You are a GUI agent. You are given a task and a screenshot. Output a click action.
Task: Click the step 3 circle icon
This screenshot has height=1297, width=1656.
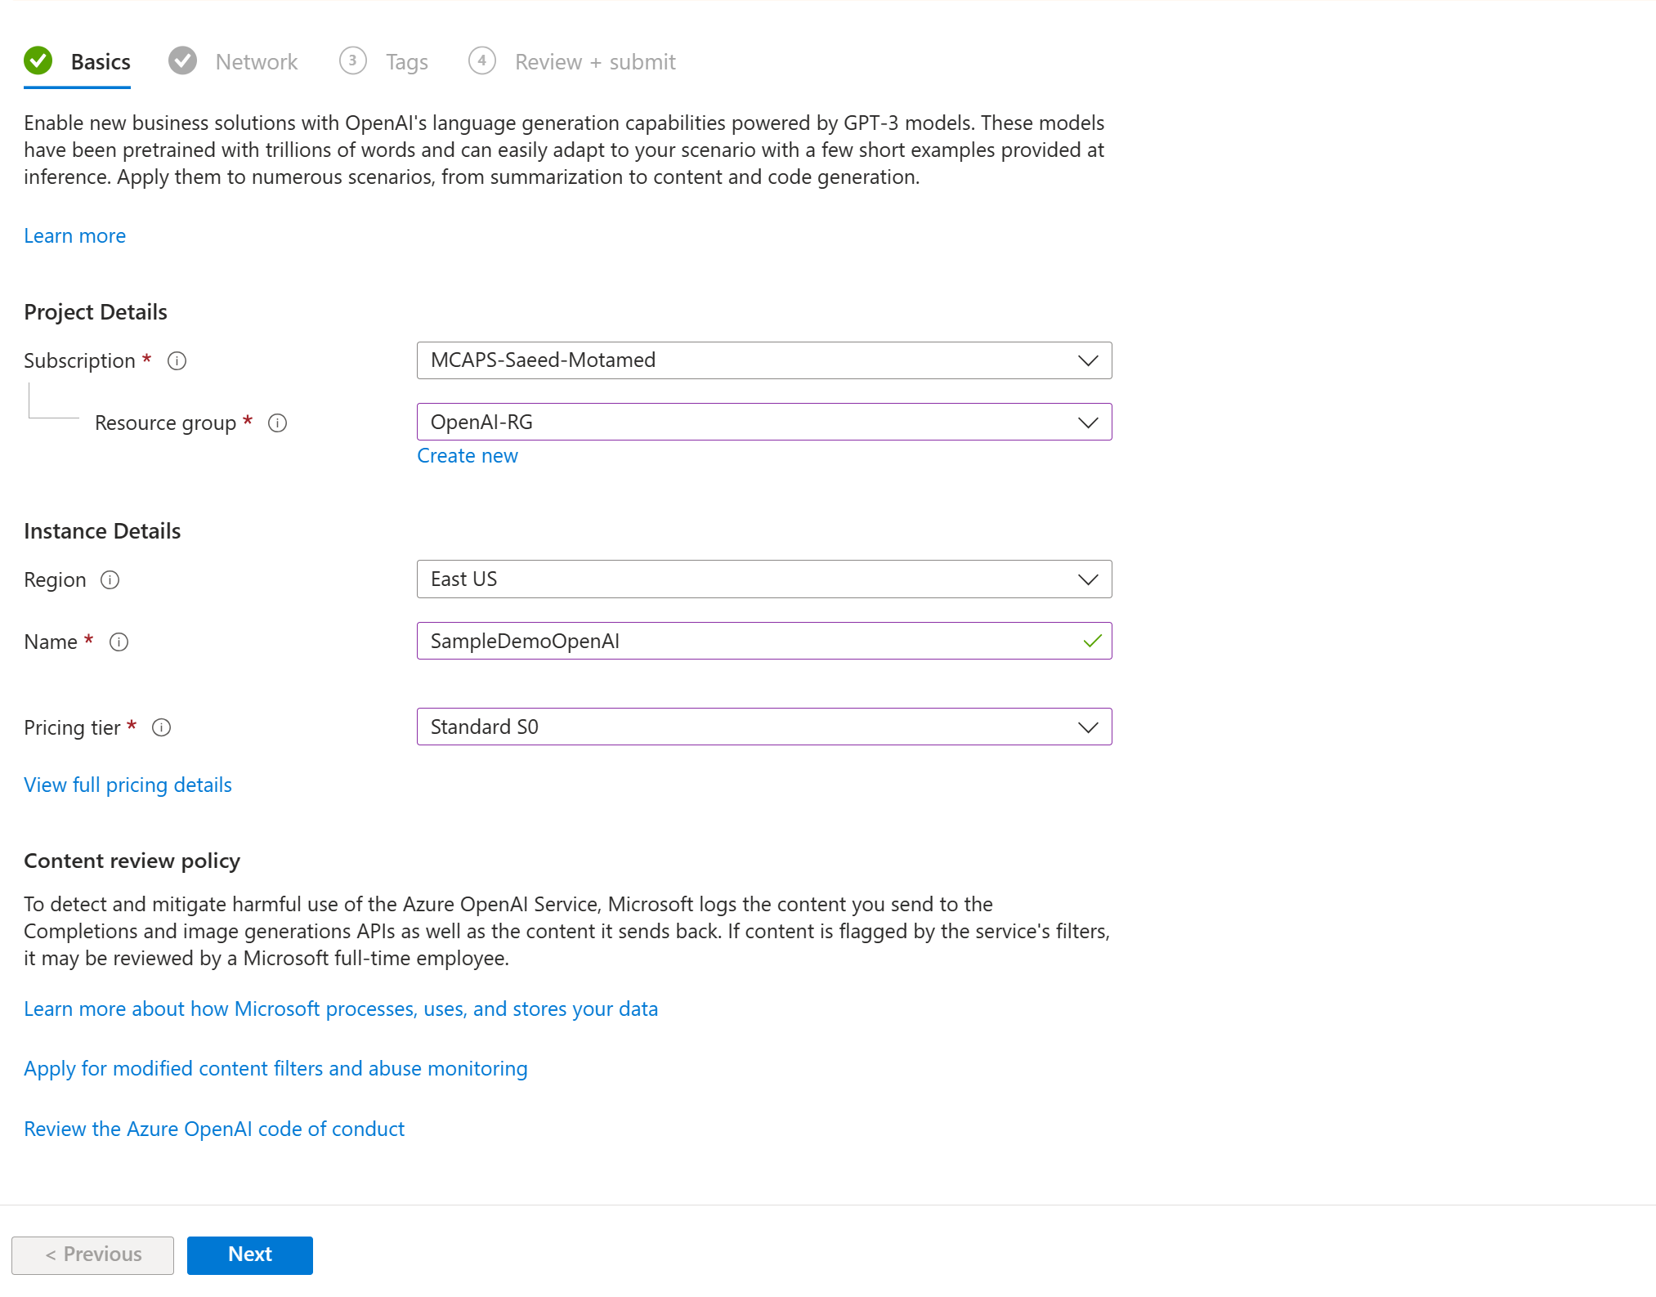click(352, 60)
